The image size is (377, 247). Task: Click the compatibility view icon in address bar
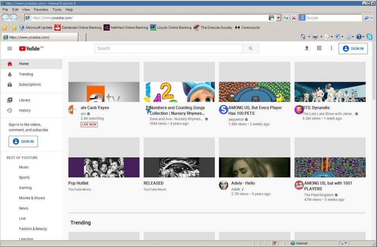pyautogui.click(x=271, y=18)
